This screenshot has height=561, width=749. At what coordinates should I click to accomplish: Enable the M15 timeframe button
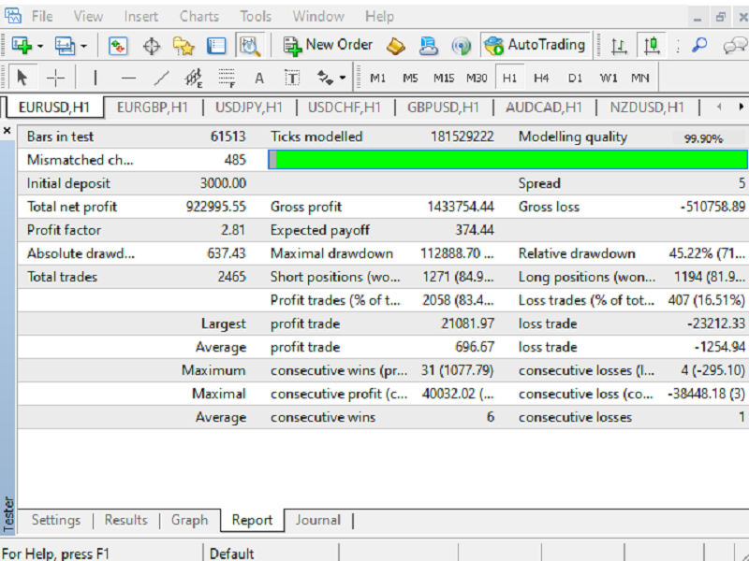click(443, 78)
